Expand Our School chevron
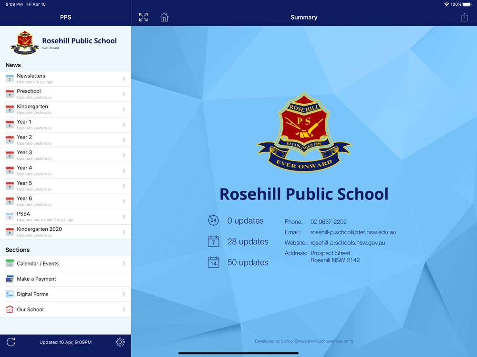 pos(124,309)
